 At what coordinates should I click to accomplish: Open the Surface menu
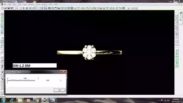tap(44, 4)
